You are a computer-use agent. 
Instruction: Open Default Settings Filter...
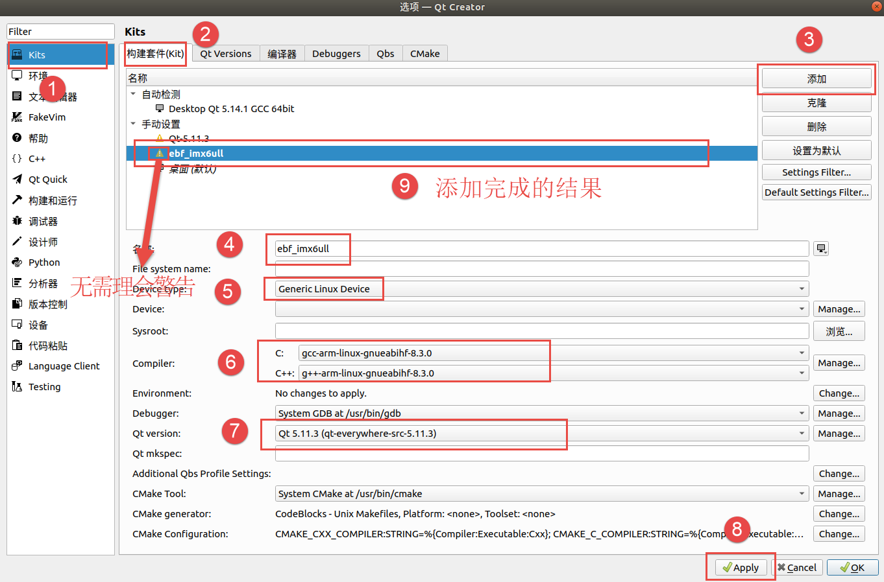(x=816, y=192)
